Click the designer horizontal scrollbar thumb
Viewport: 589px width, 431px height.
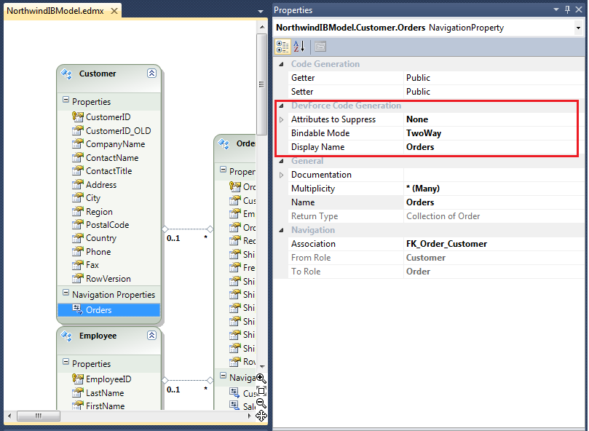(x=39, y=416)
